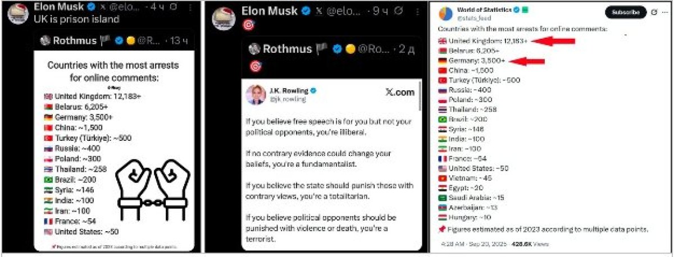674x257 pixels.
Task: Open the Rothmus profile name in the middle quote
Action: point(286,49)
